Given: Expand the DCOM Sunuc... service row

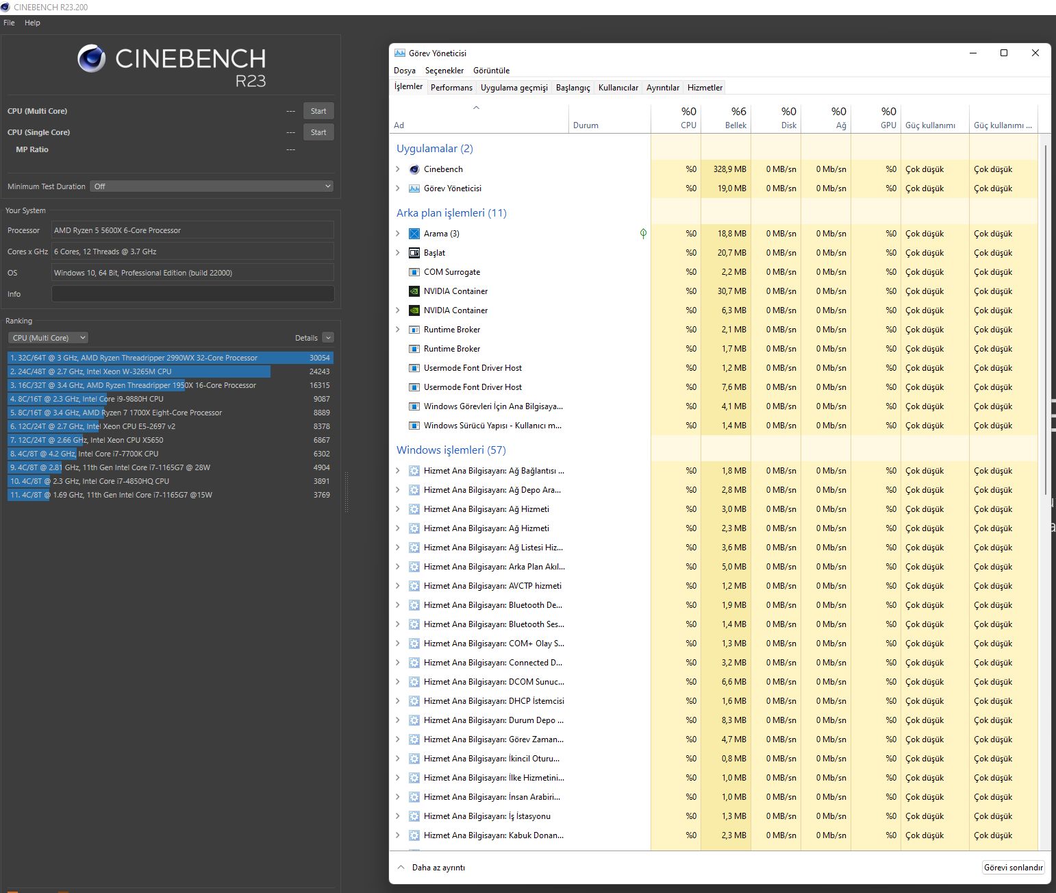Looking at the screenshot, I should click(398, 682).
